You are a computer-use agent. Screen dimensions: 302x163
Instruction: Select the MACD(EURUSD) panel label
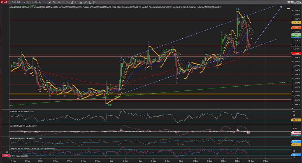click(24, 126)
